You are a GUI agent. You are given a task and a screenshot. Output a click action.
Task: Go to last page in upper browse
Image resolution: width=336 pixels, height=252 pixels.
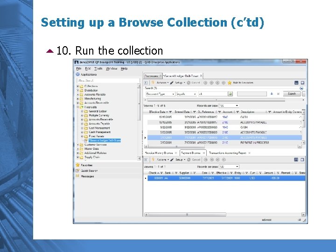[224, 83]
